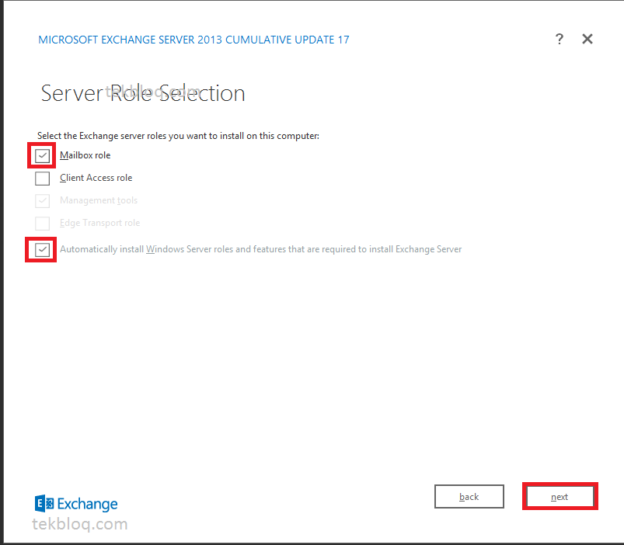Click the Management tools label
The height and width of the screenshot is (545, 624).
tap(99, 200)
